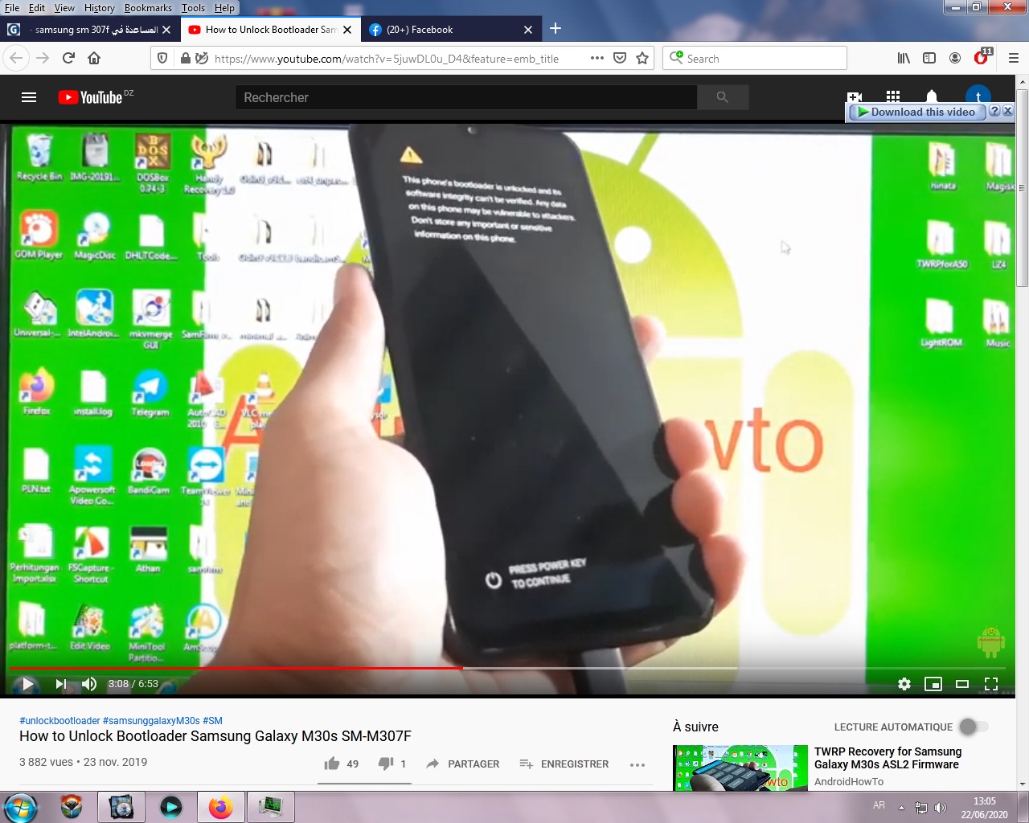Open the YouTube guide menu
The image size is (1029, 823).
pos(29,97)
